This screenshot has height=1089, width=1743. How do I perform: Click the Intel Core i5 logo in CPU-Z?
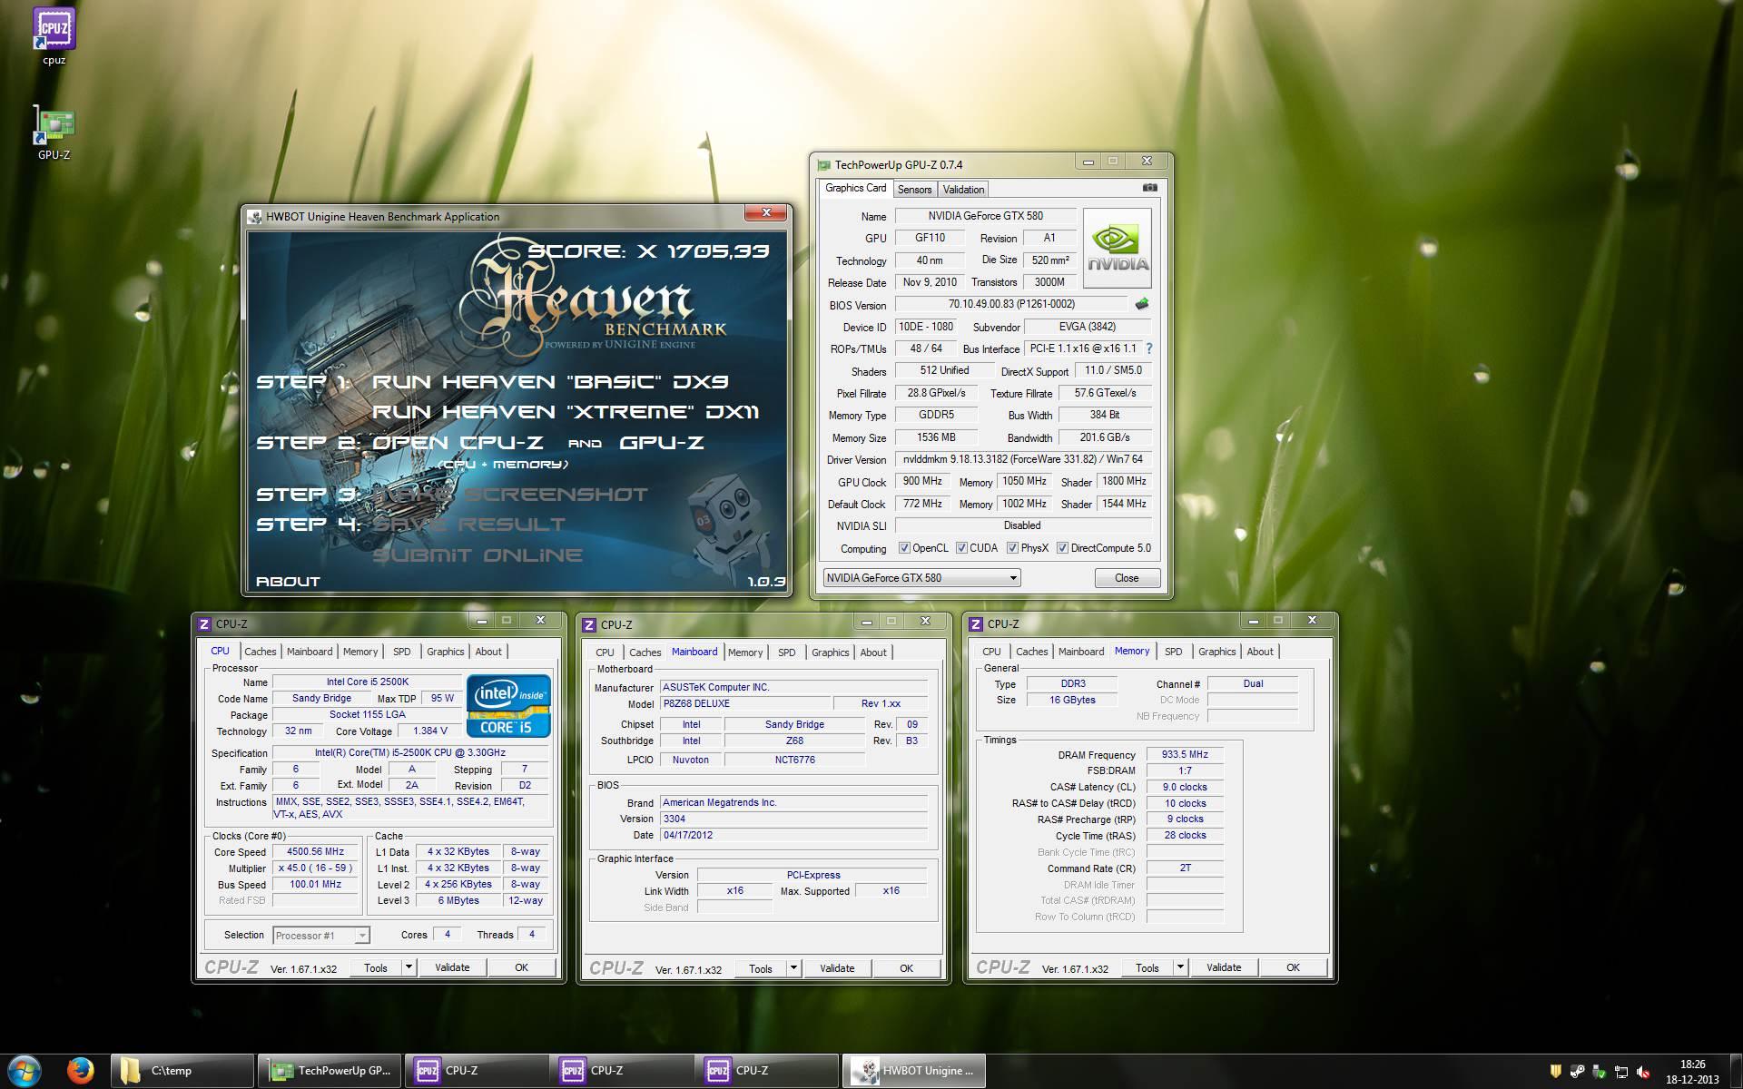click(x=508, y=705)
